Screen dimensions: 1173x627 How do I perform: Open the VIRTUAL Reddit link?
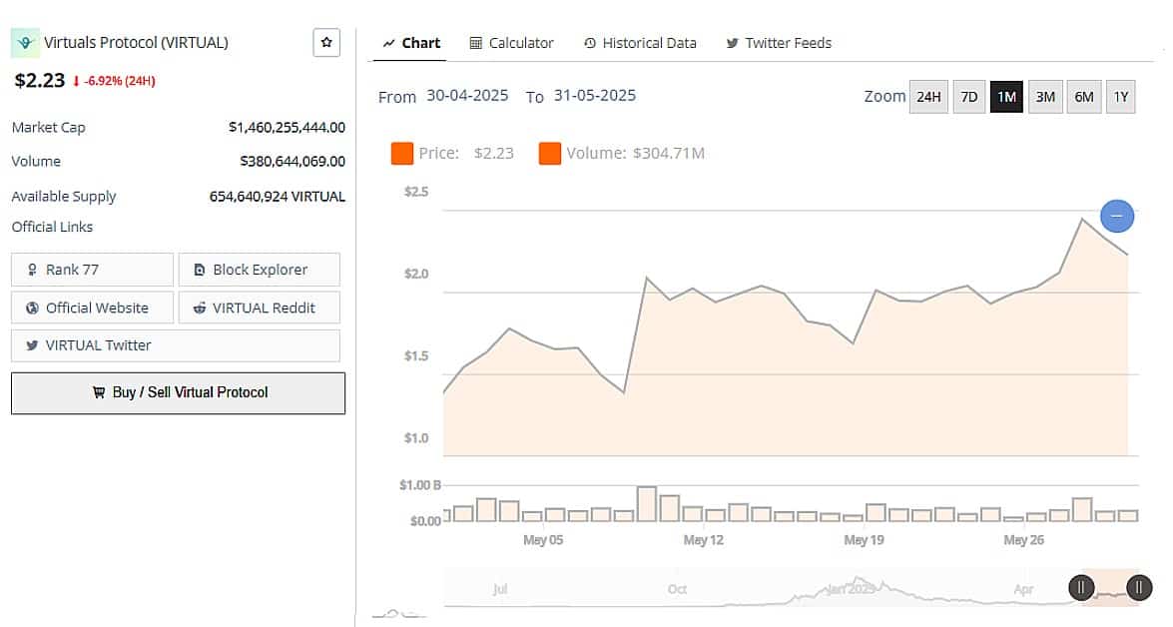pyautogui.click(x=259, y=308)
